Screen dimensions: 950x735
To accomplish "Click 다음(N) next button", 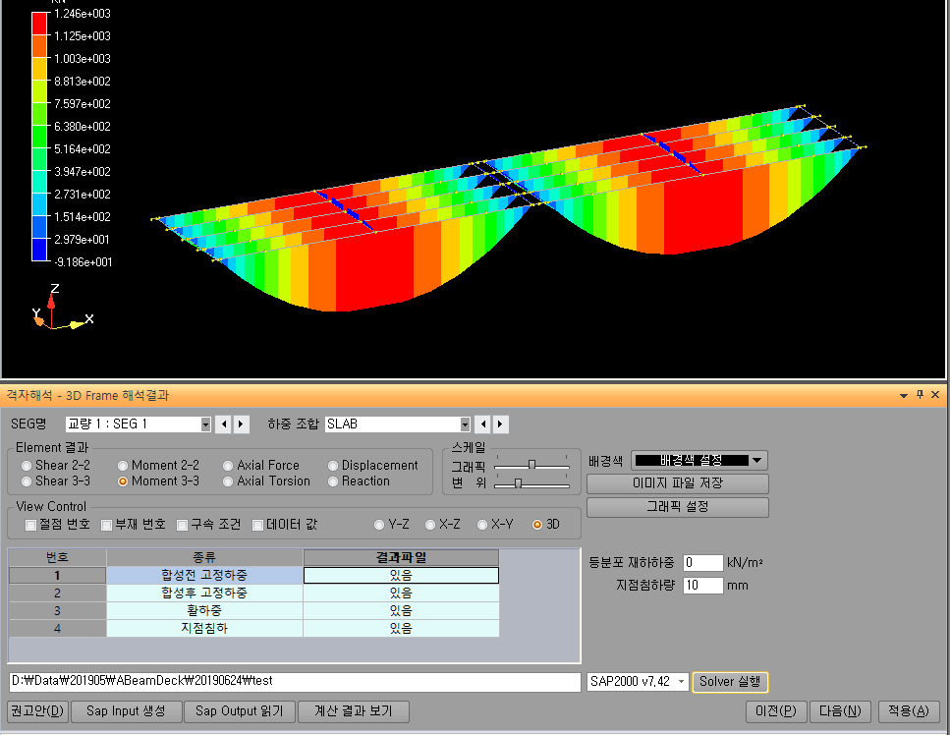I will point(840,711).
